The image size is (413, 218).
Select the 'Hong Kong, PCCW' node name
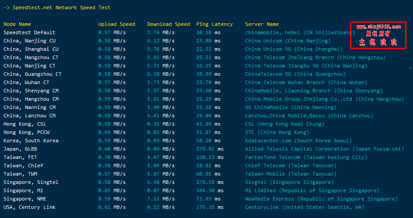tap(26, 132)
